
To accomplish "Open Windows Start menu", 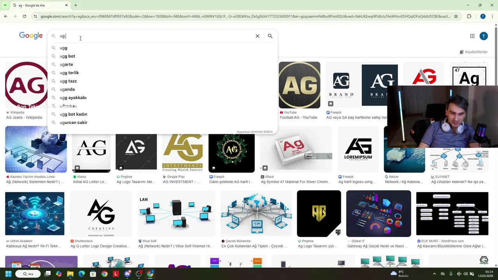I will tap(8, 274).
